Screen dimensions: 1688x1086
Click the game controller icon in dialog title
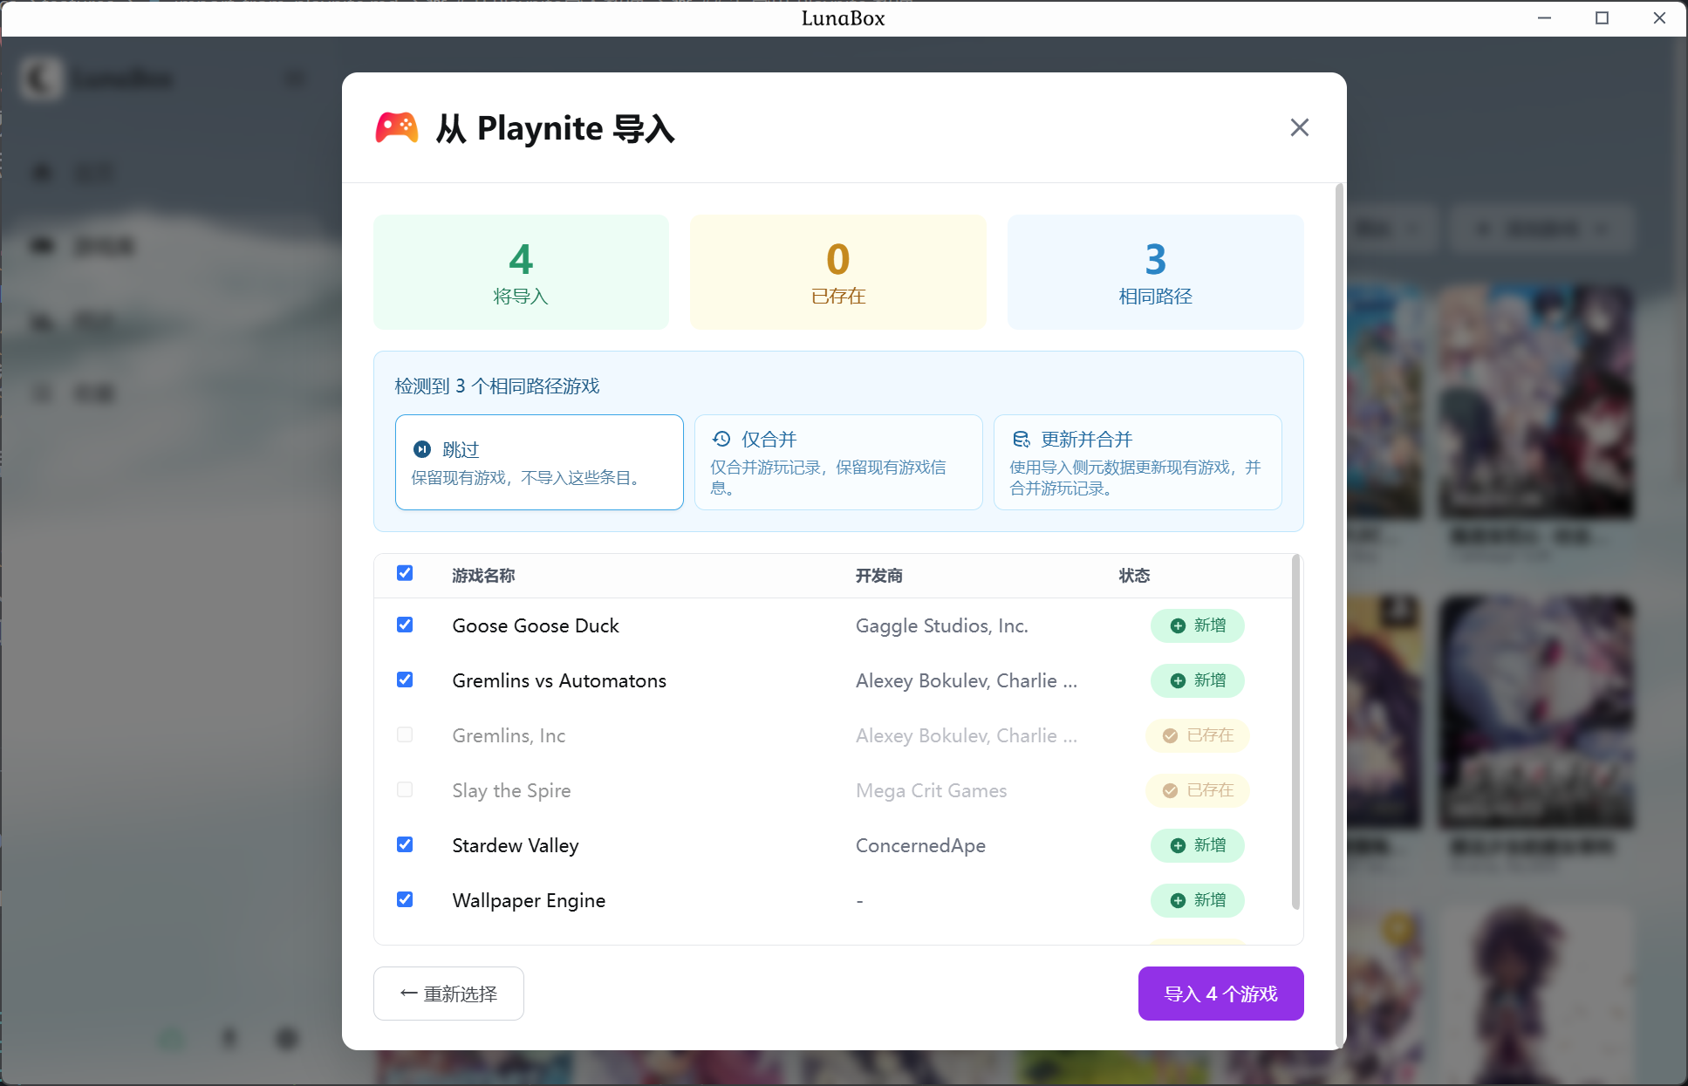tap(397, 127)
